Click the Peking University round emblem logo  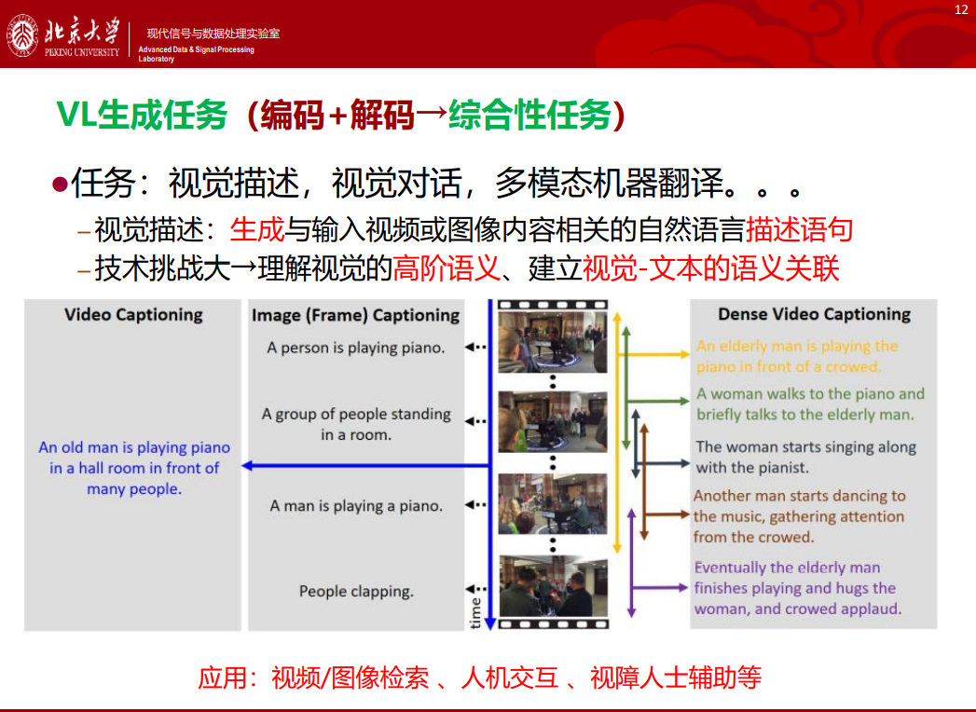pyautogui.click(x=22, y=36)
